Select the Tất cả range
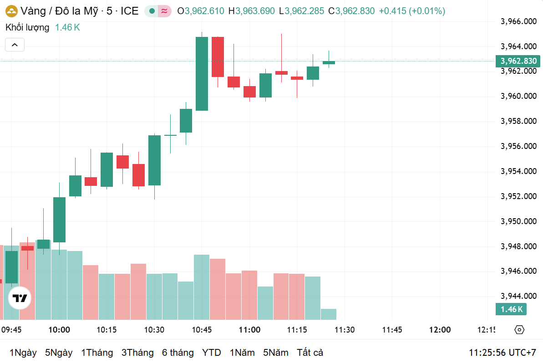 pos(310,353)
